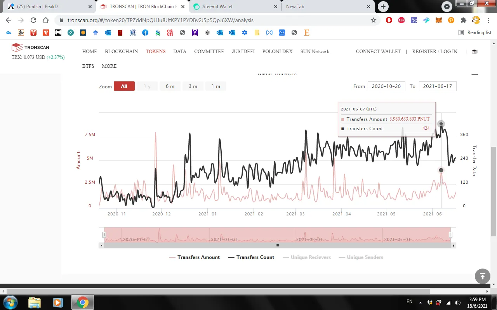This screenshot has width=497, height=310.
Task: Open the JUSTDEFI nav item
Action: click(x=243, y=52)
